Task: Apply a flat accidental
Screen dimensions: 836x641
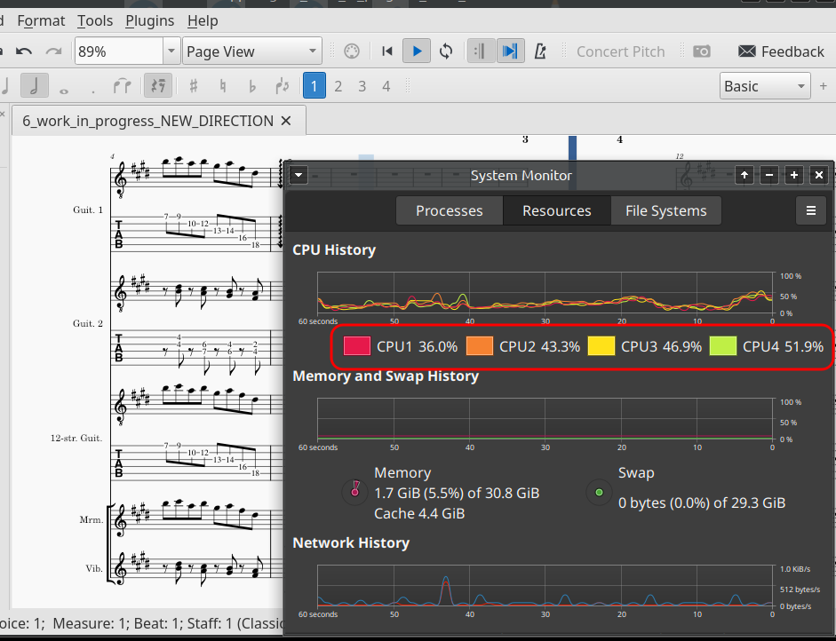Action: coord(251,85)
